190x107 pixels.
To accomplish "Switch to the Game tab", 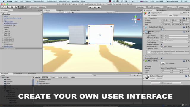I will point(60,10).
